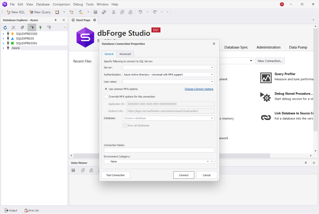Open the File menu

coord(12,4)
